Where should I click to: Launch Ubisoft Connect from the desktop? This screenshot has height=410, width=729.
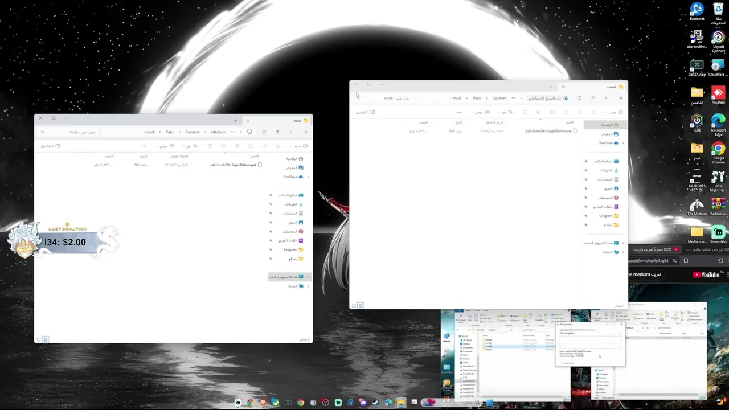[x=718, y=41]
